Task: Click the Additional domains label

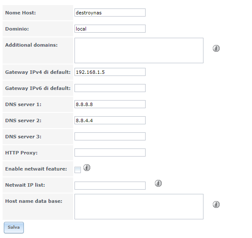Action: pyautogui.click(x=31, y=45)
